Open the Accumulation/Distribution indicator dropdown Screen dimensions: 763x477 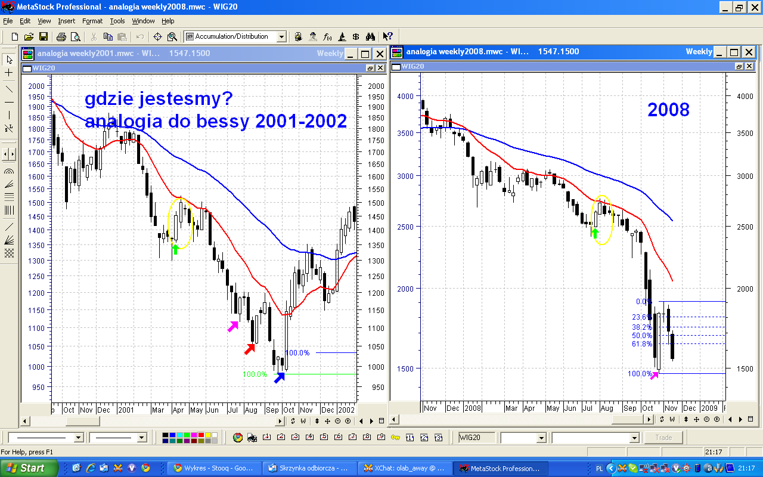(281, 37)
